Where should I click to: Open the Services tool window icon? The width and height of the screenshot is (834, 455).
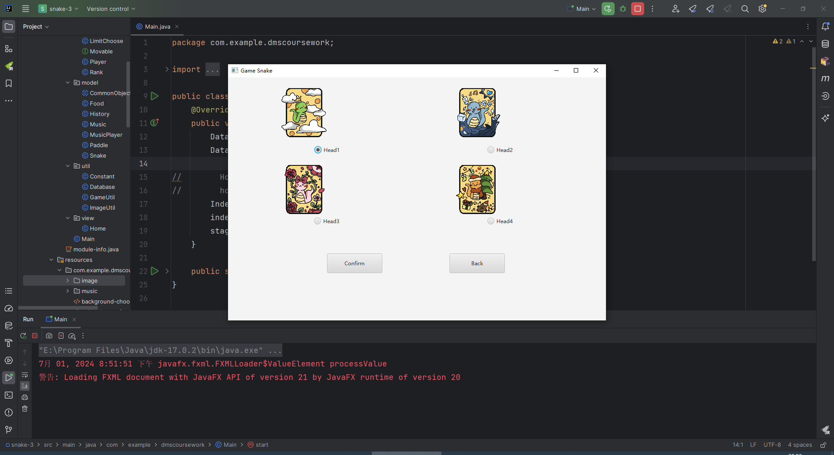point(9,360)
